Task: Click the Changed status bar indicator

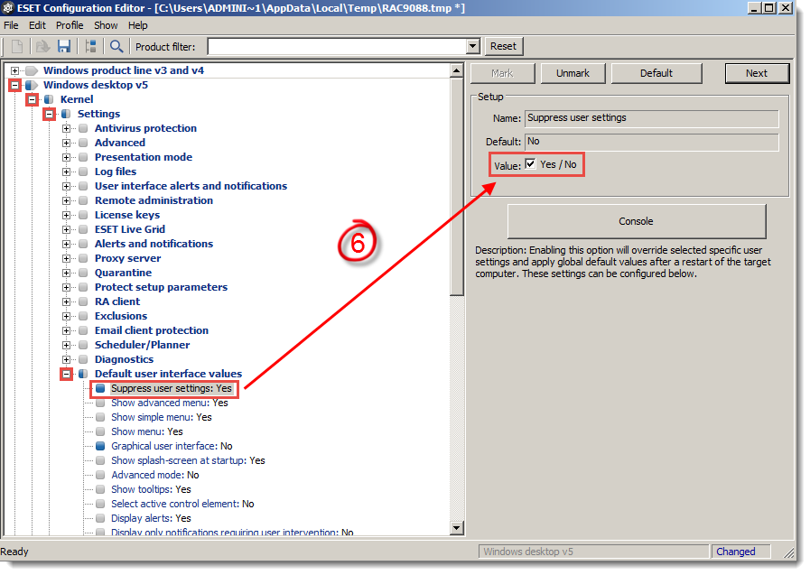Action: click(x=740, y=552)
